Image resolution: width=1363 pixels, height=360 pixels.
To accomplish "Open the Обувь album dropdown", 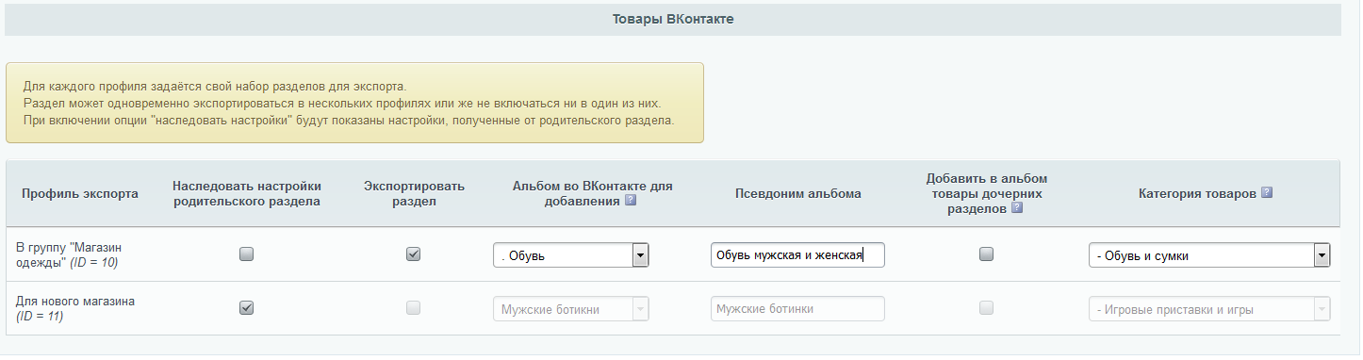I will click(x=571, y=255).
